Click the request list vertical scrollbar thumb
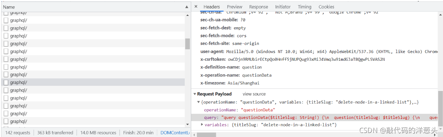This screenshot has width=443, height=137. [187, 44]
